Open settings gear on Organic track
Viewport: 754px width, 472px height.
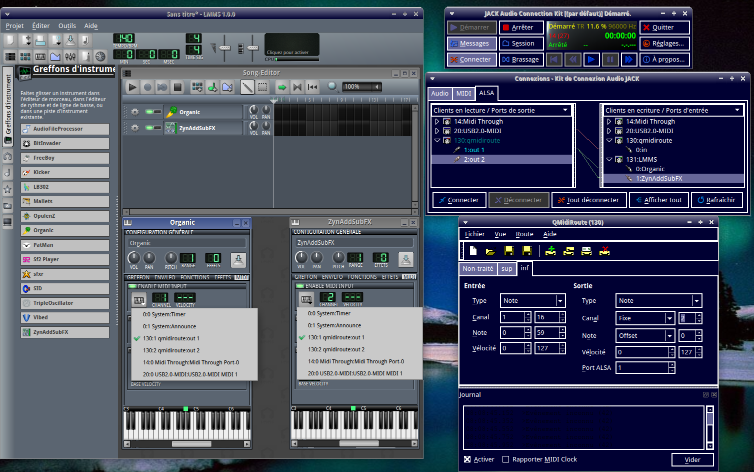[135, 112]
